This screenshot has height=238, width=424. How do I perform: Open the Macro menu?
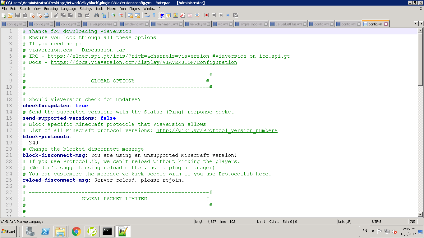[x=111, y=9]
